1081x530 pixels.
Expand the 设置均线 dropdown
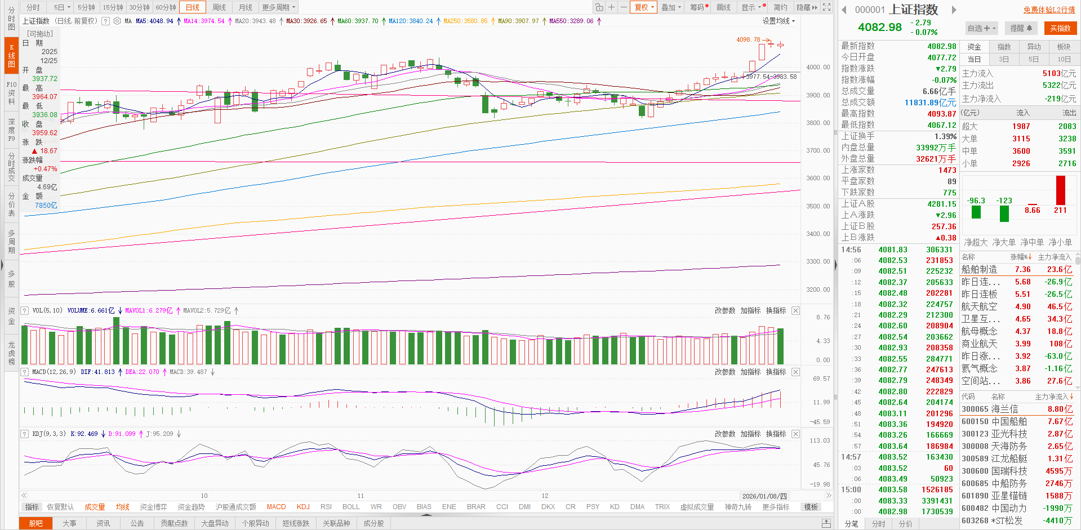pyautogui.click(x=779, y=21)
